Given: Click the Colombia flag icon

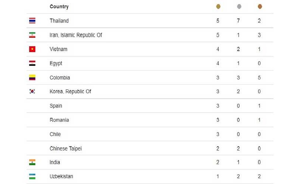Looking at the screenshot, I should click(32, 78).
